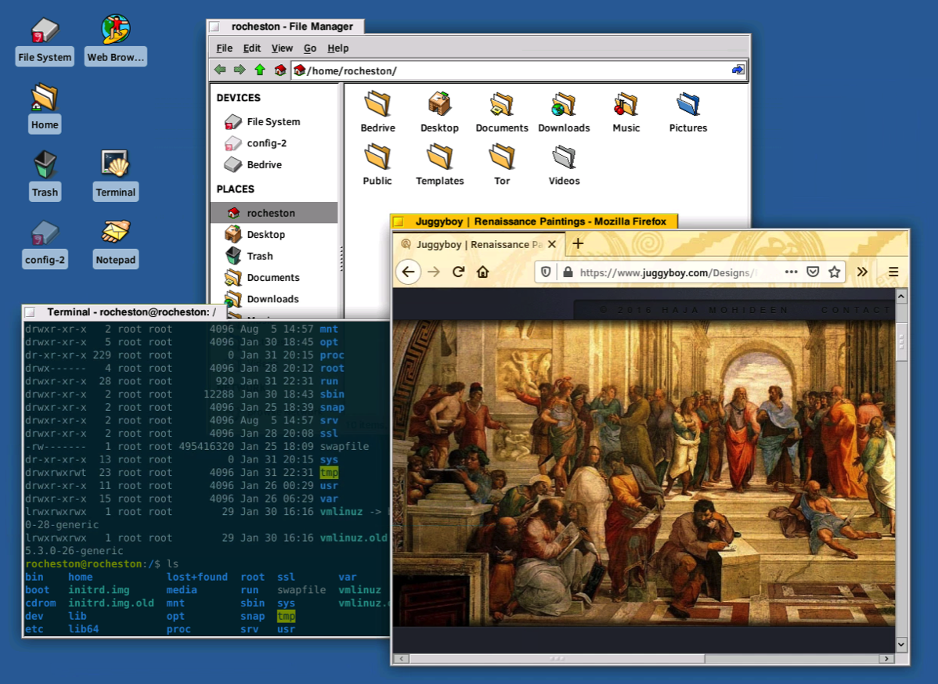The height and width of the screenshot is (684, 938).
Task: Go to Firefox home page
Action: point(483,272)
